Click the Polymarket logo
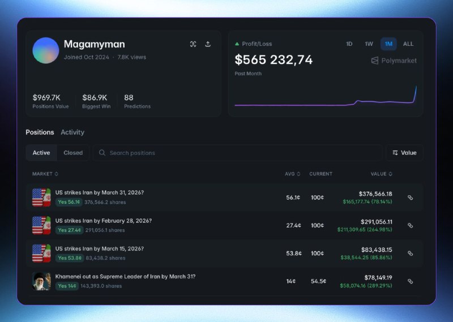This screenshot has height=322, width=453. click(394, 61)
